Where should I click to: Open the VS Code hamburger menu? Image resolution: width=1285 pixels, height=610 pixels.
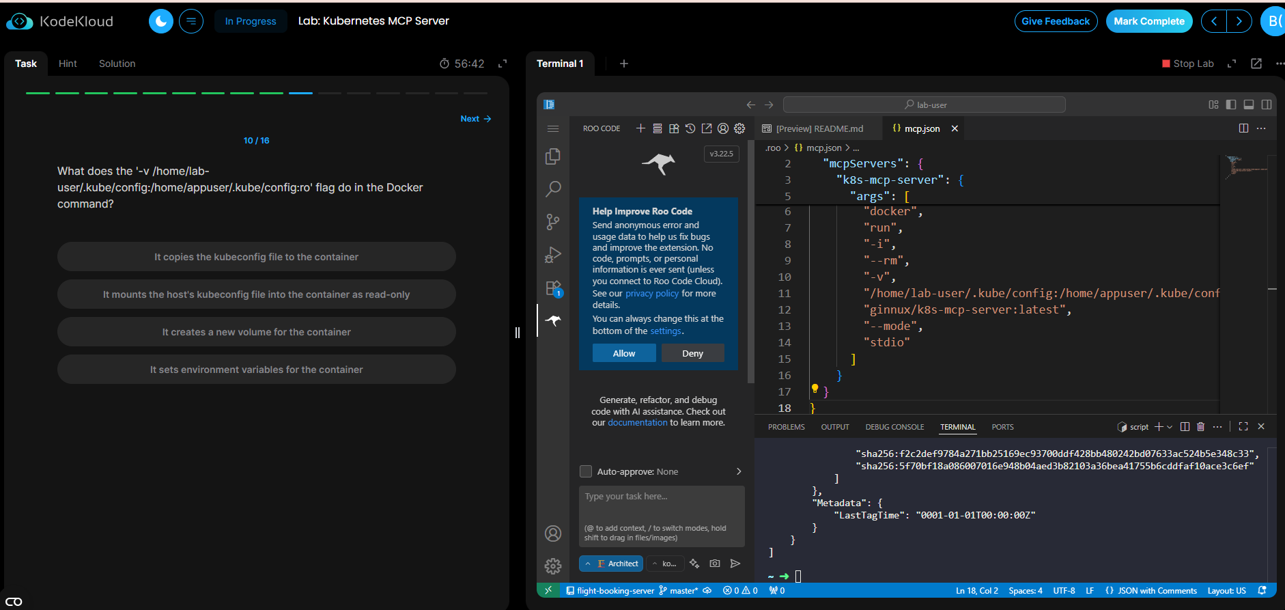click(553, 128)
